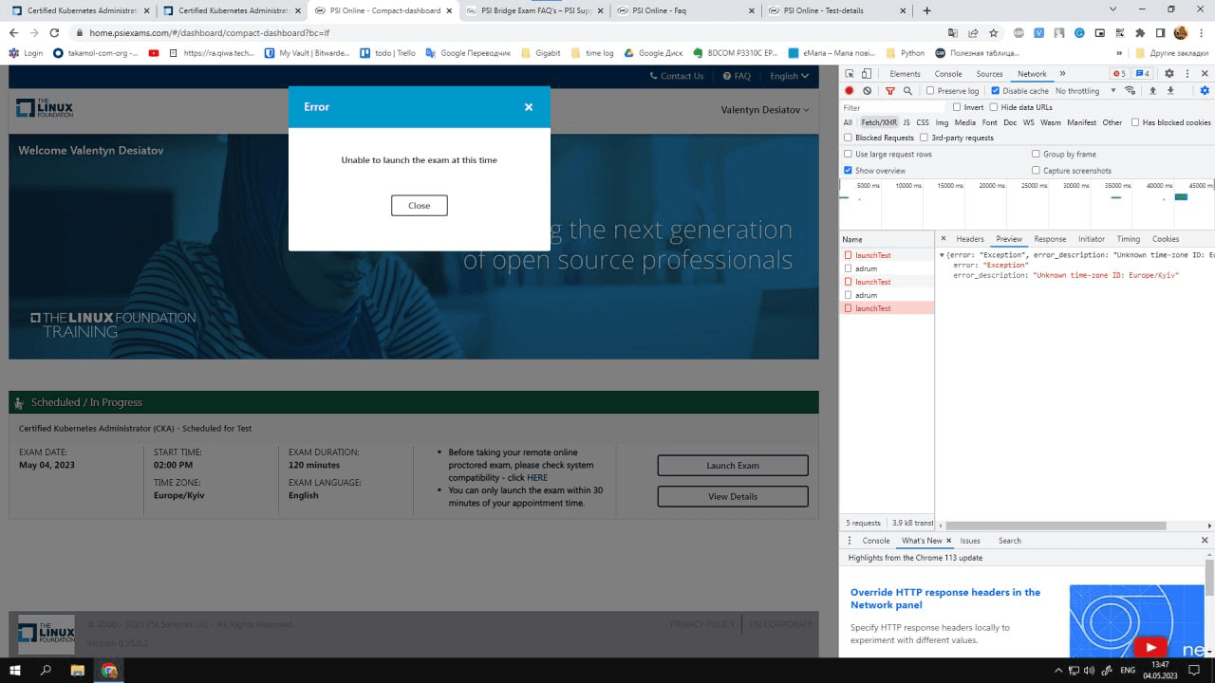This screenshot has width=1215, height=683.
Task: Click the Filter input field in Network panel
Action: click(x=892, y=107)
